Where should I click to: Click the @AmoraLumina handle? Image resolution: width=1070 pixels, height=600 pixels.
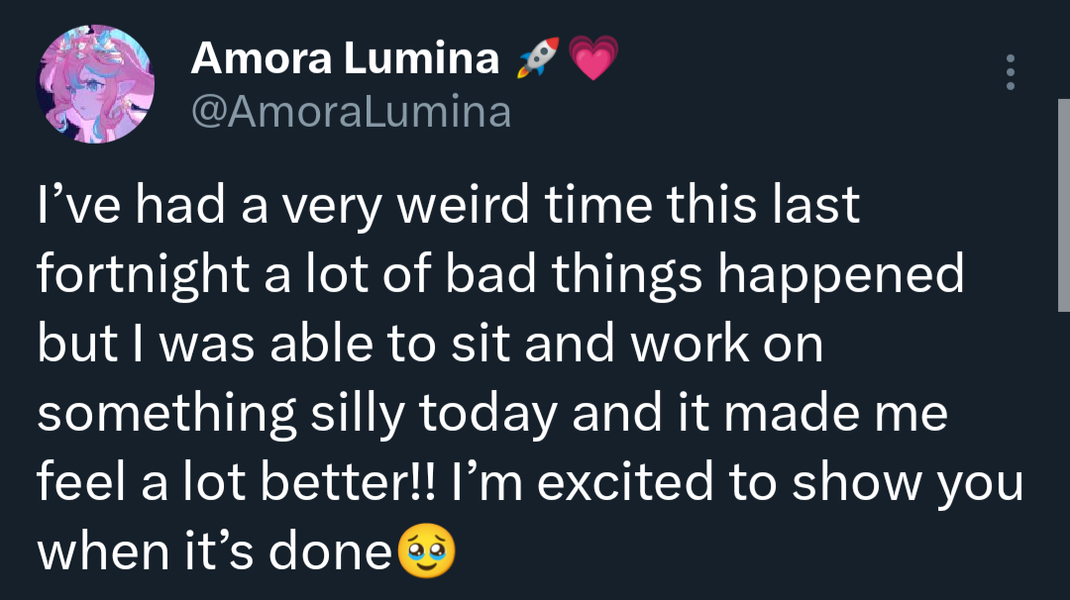pyautogui.click(x=351, y=113)
